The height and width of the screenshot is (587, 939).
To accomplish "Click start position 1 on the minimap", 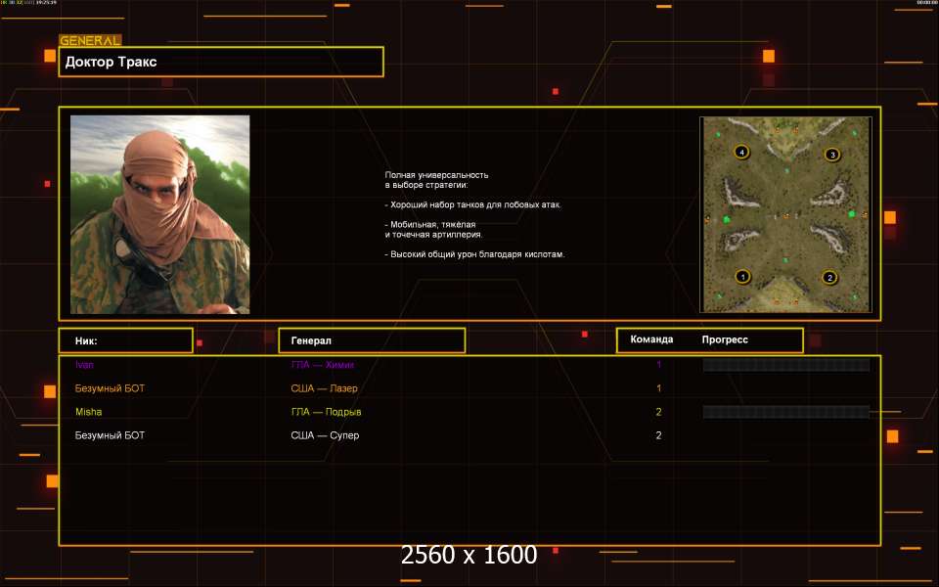I will point(742,277).
